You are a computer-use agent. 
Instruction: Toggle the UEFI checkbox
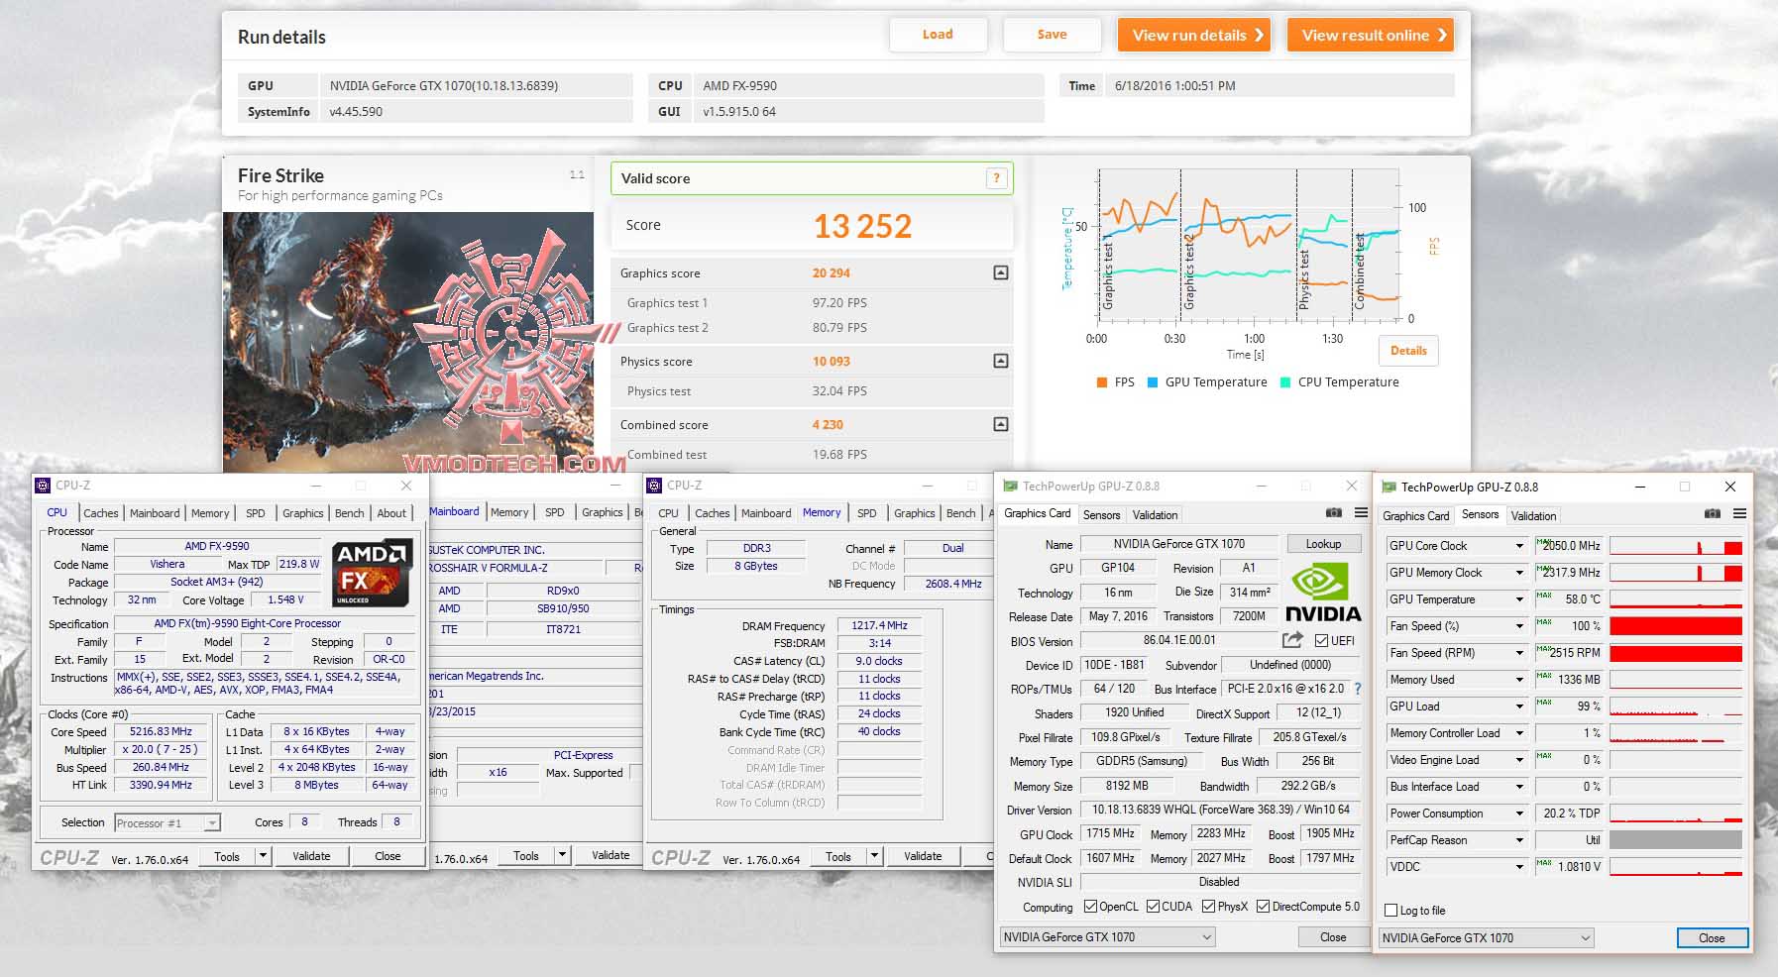click(1321, 640)
